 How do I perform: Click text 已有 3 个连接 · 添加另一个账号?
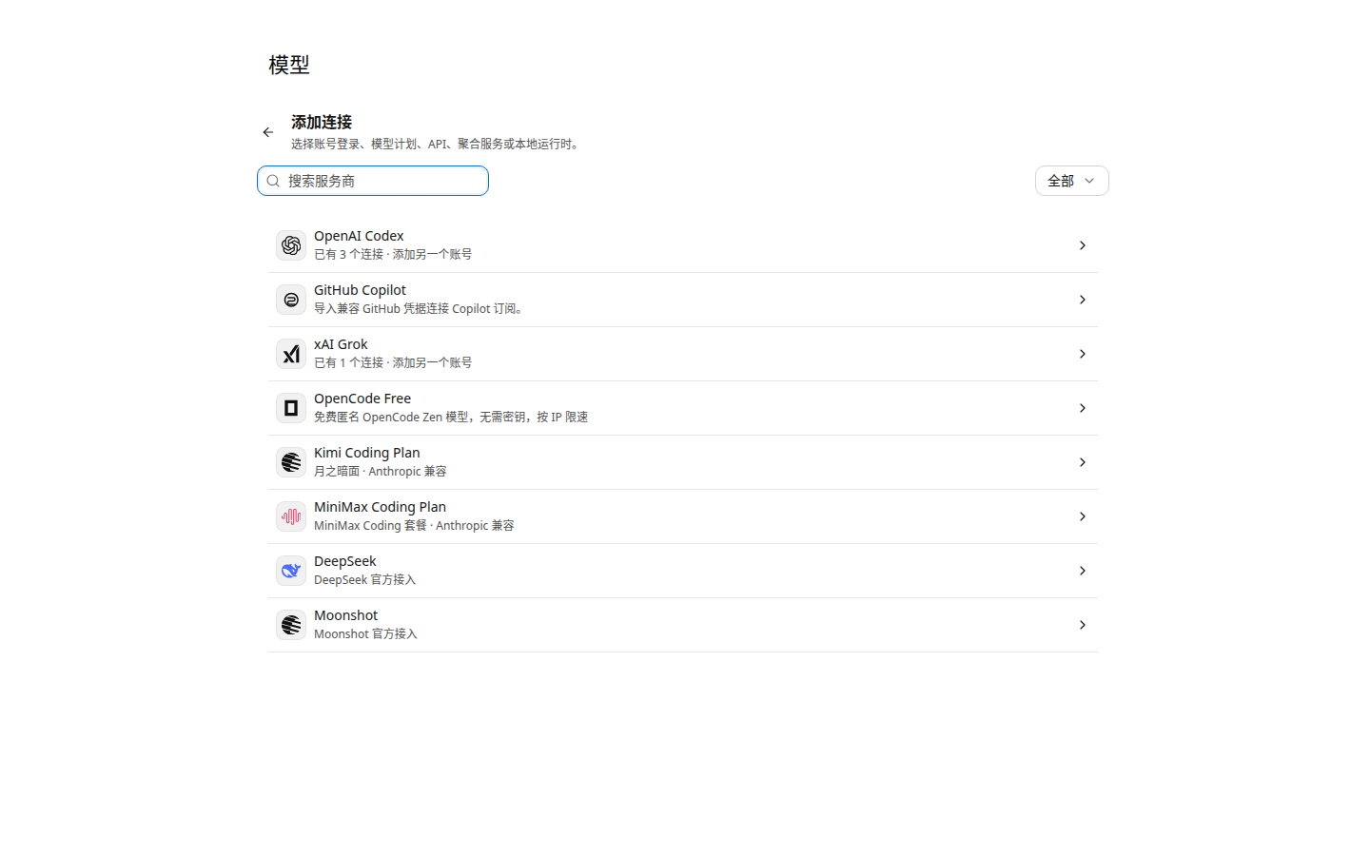tap(393, 254)
